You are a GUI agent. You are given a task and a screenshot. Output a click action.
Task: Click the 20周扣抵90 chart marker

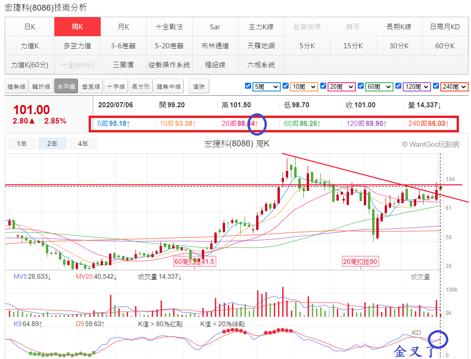pyautogui.click(x=360, y=261)
